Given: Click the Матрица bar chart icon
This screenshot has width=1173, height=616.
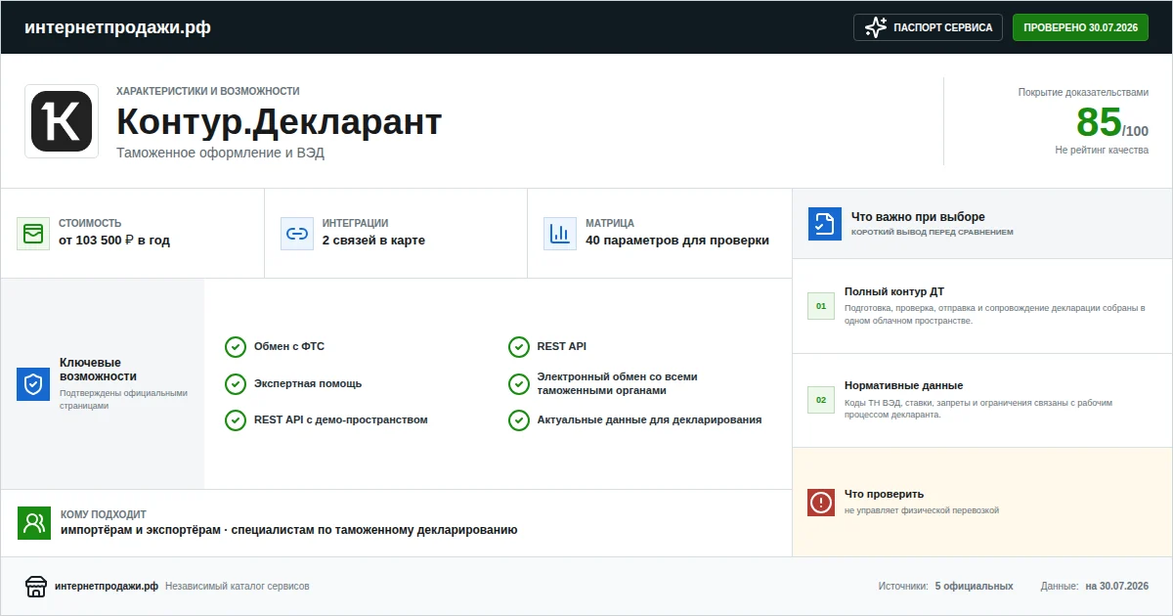Looking at the screenshot, I should 560,234.
